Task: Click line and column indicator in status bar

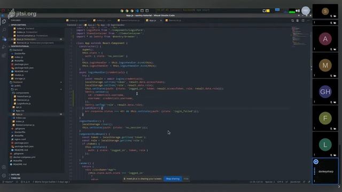Action: click(256, 182)
